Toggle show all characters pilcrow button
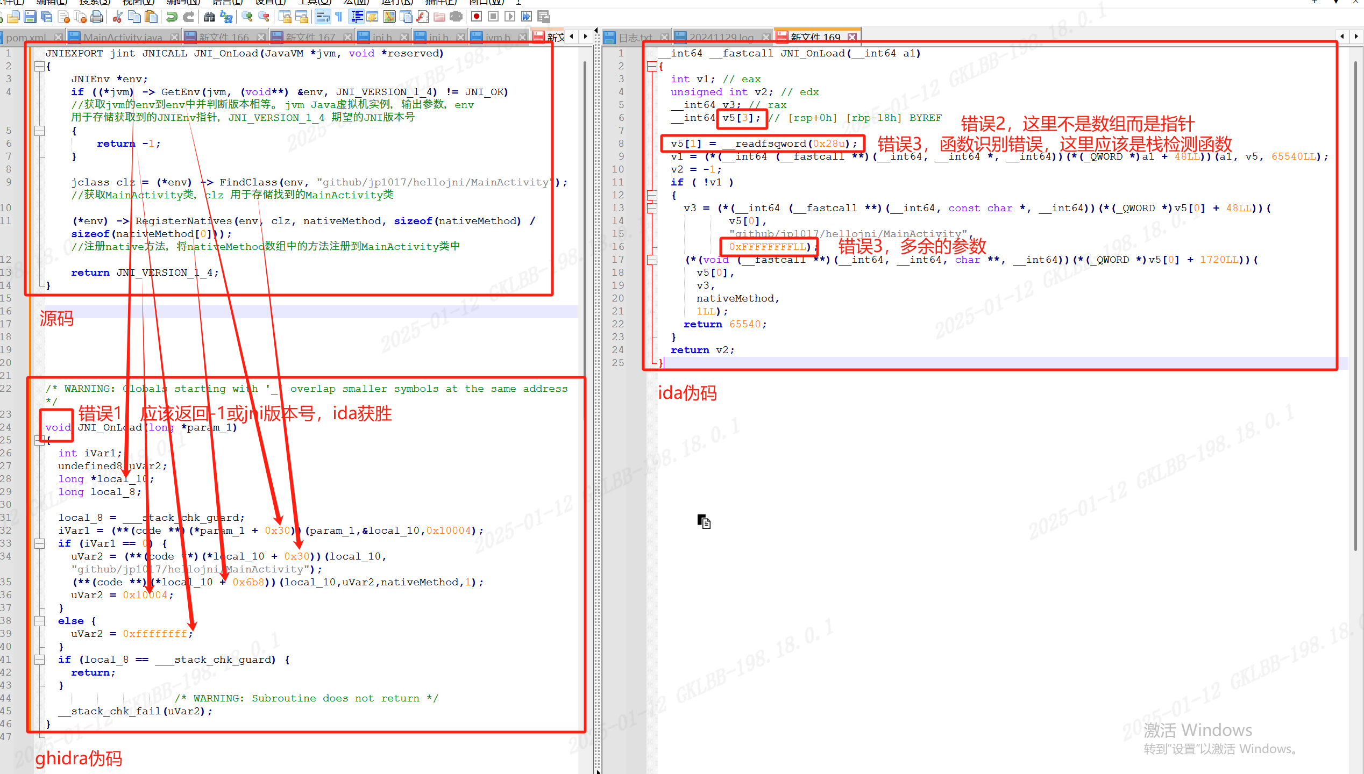The width and height of the screenshot is (1364, 774). click(339, 17)
